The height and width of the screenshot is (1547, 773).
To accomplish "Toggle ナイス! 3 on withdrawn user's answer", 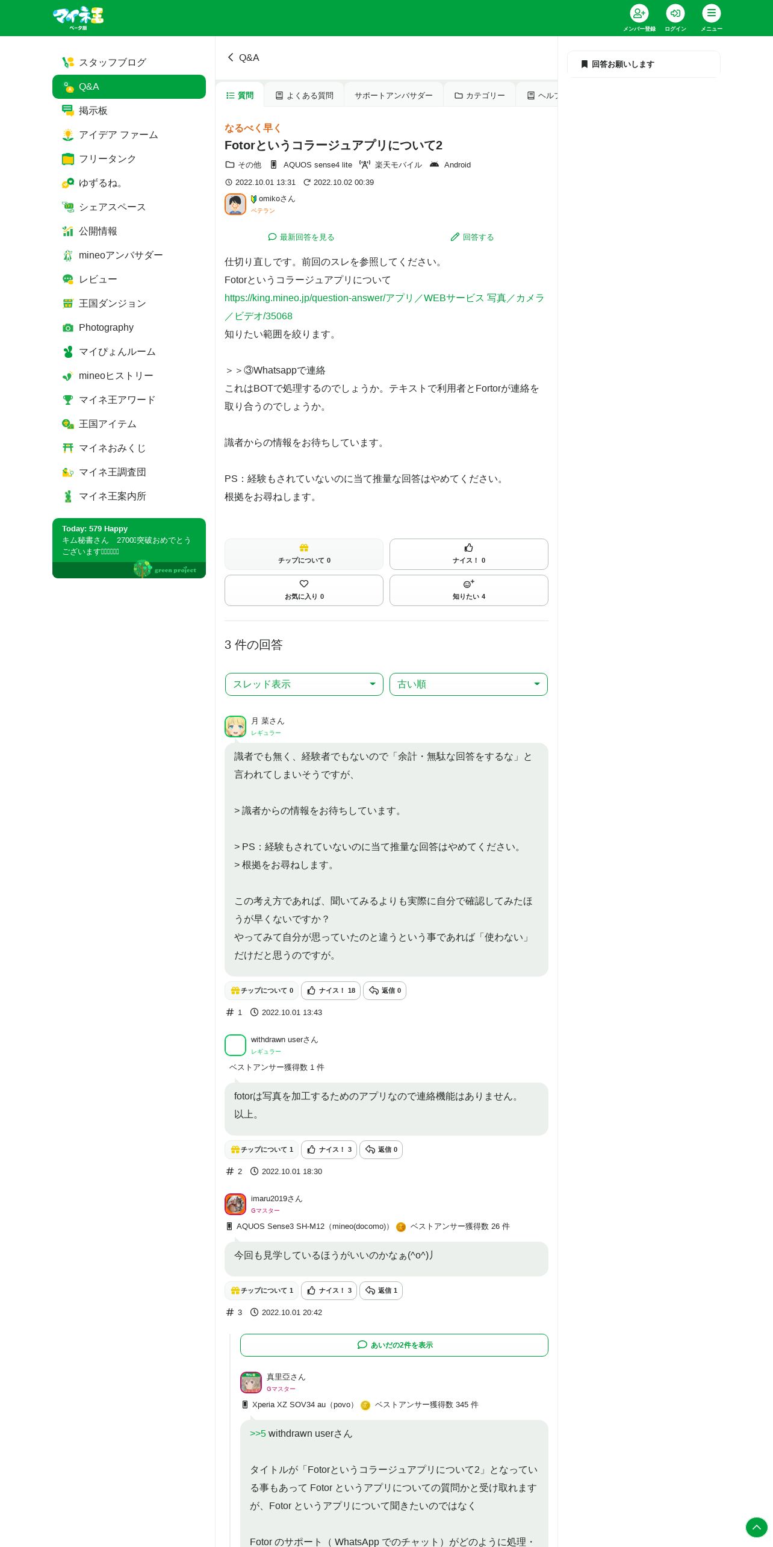I will point(329,1149).
